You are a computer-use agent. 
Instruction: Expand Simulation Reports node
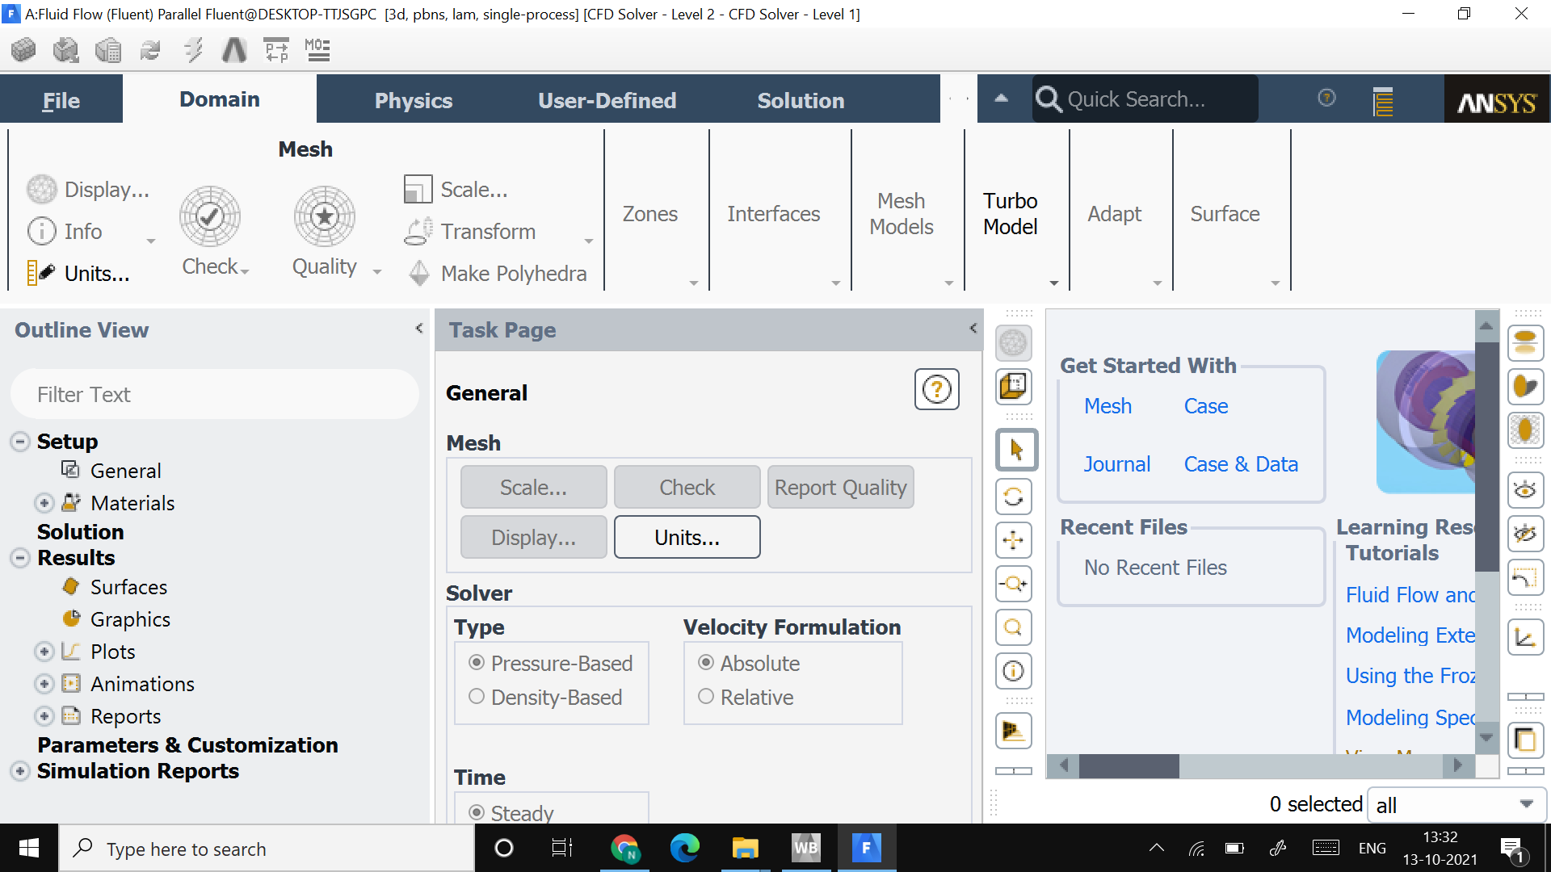pos(20,771)
